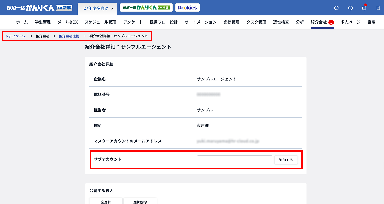Click the 紹介会社連携 breadcrumb link
The image size is (384, 204).
[69, 36]
